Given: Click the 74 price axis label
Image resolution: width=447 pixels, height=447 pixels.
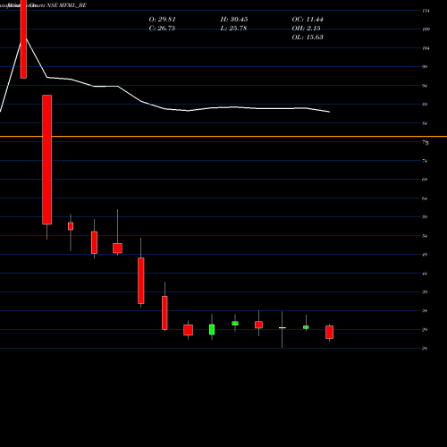Looking at the screenshot, I should click(425, 161).
